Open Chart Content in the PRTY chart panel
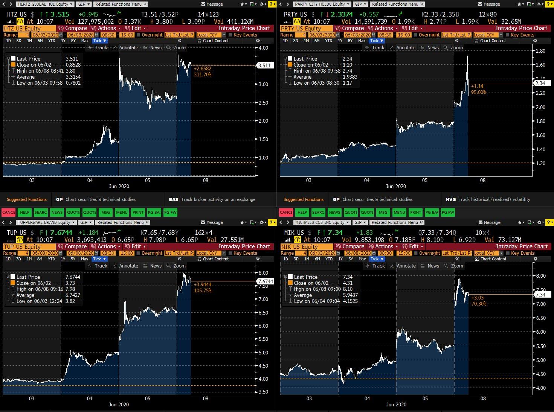Viewport: 554px width, 412px height. pyautogui.click(x=490, y=41)
